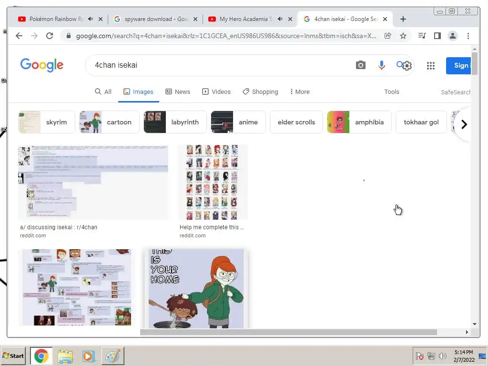488x366 pixels.
Task: Open the media control icon in toolbar
Action: click(422, 36)
